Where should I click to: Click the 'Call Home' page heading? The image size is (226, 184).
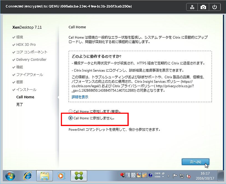pos(77,27)
